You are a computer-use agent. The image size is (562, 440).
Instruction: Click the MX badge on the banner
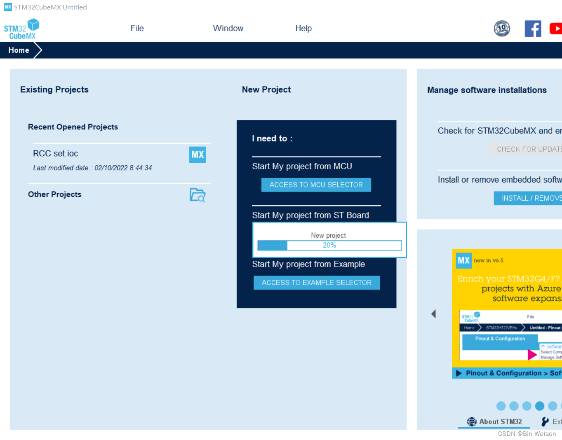pos(464,260)
